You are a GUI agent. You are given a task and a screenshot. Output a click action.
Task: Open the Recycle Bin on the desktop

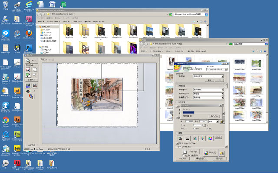6,6
